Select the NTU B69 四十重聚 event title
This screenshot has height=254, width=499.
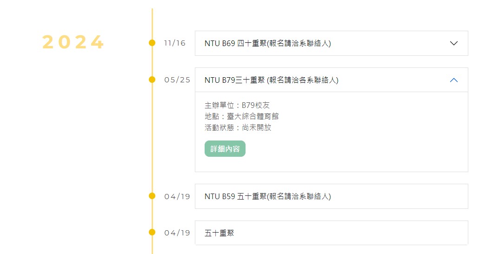[268, 43]
